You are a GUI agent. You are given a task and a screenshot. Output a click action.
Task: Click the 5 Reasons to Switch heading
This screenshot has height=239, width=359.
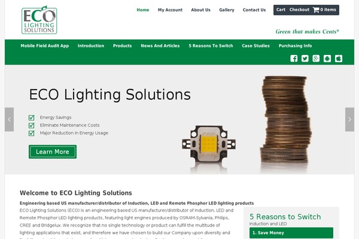pyautogui.click(x=285, y=216)
